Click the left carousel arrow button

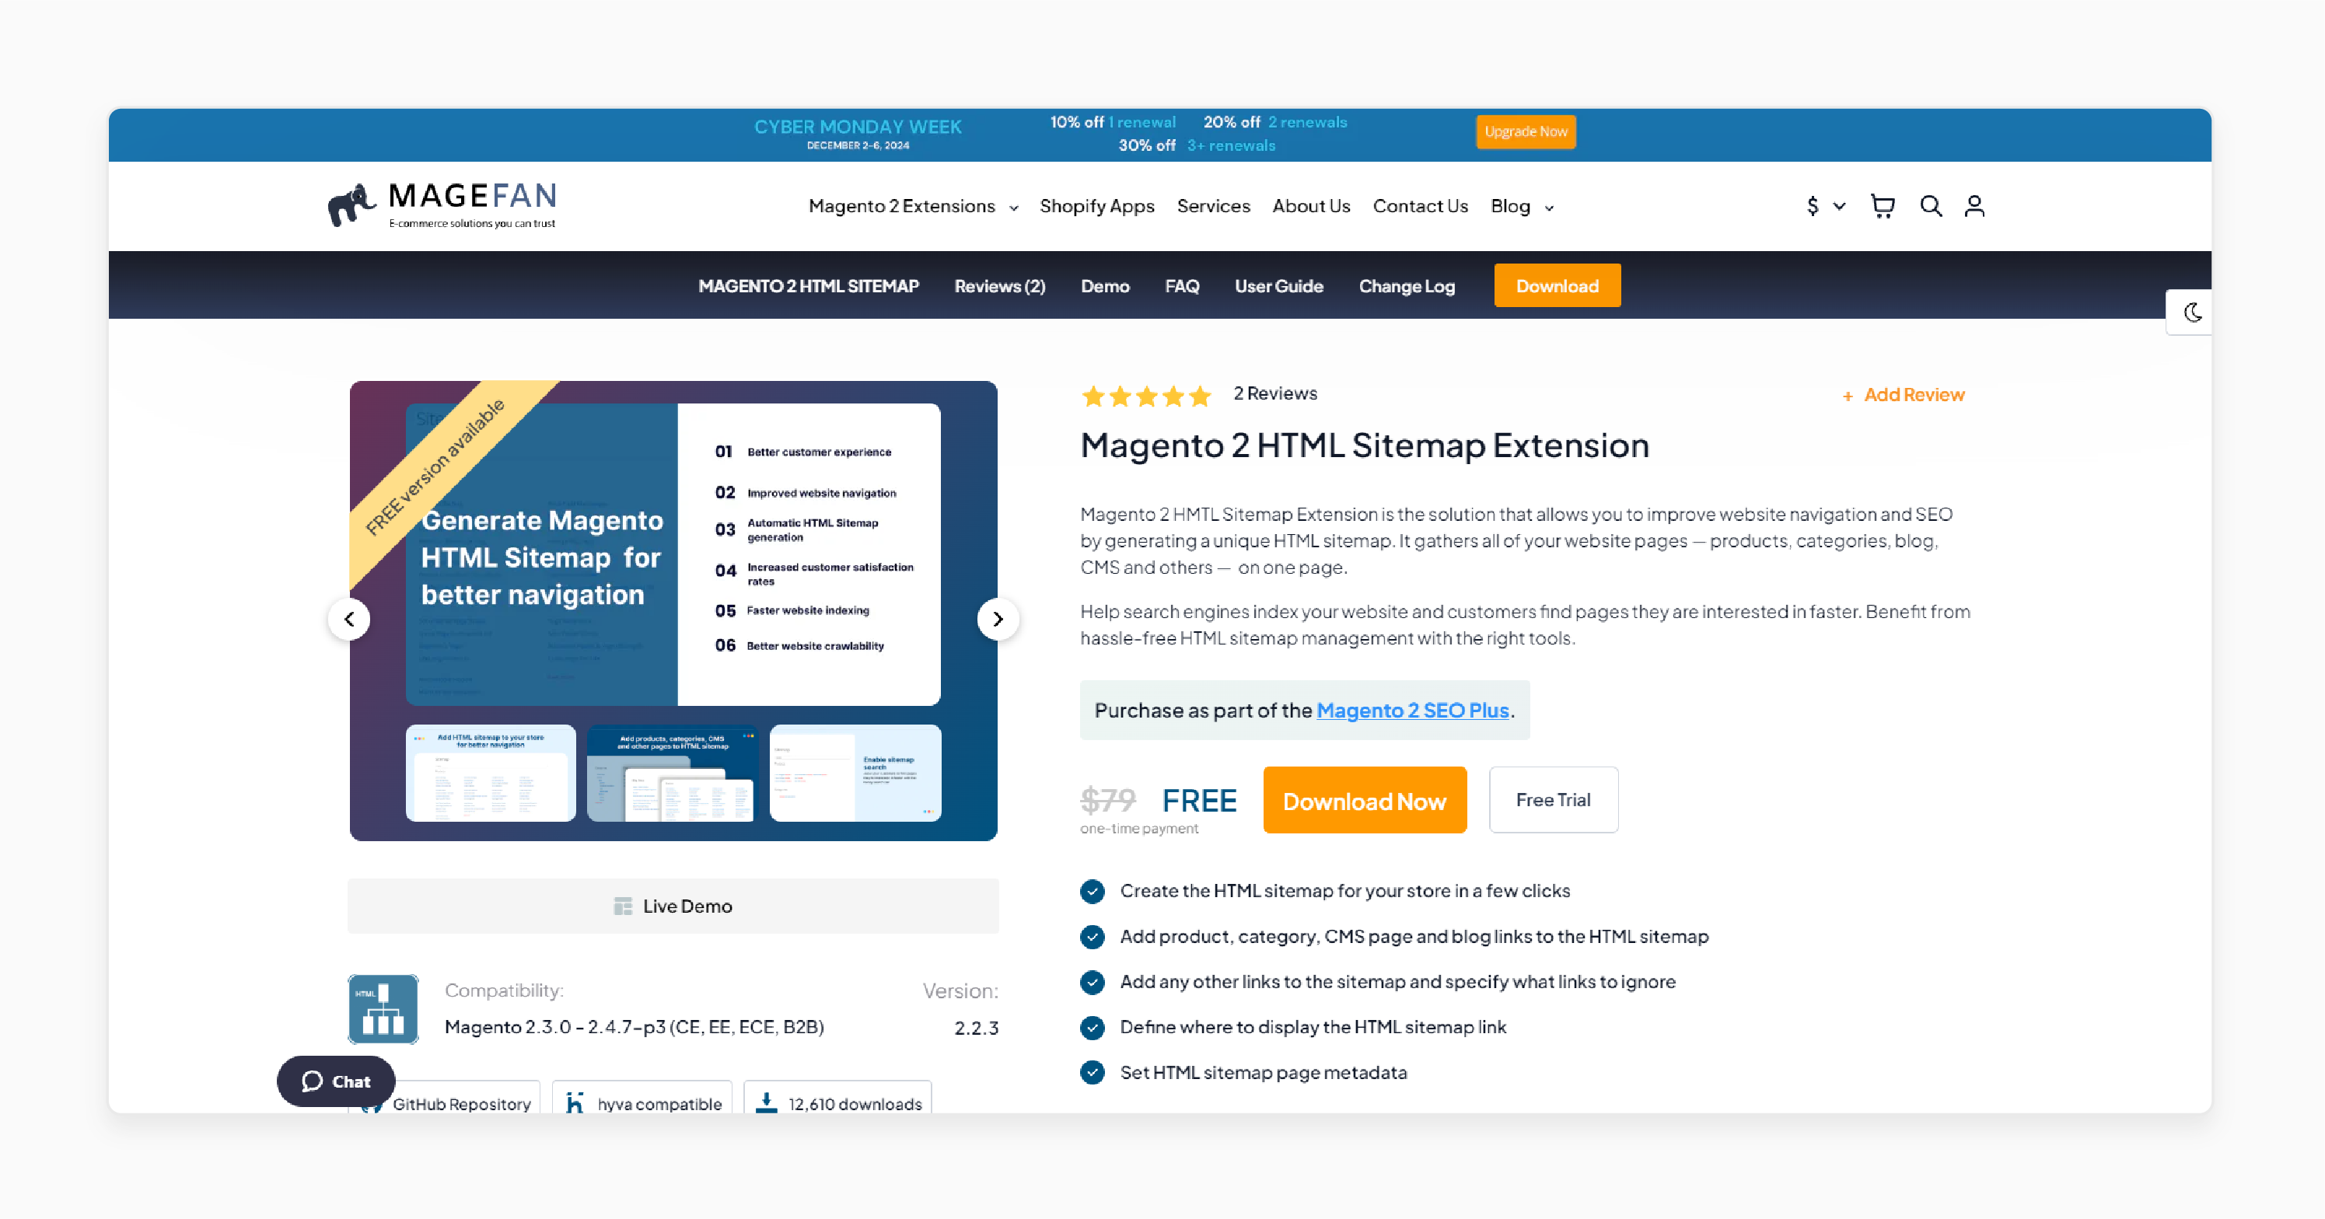tap(349, 618)
